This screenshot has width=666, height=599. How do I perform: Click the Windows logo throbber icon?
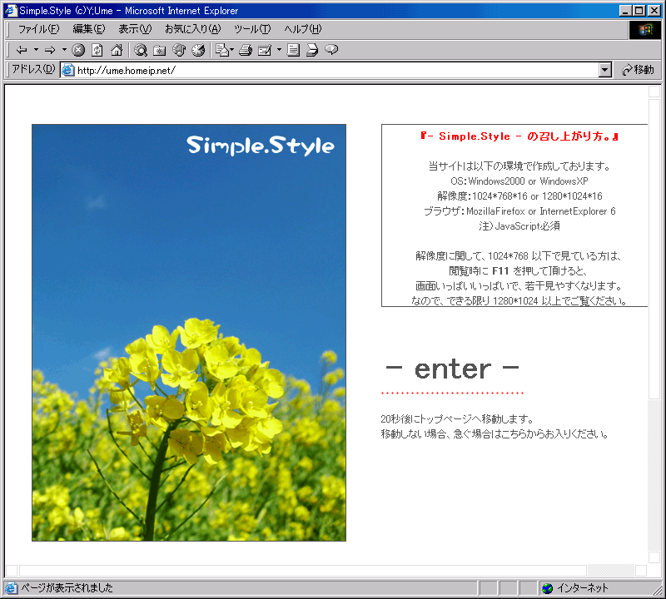[x=644, y=30]
